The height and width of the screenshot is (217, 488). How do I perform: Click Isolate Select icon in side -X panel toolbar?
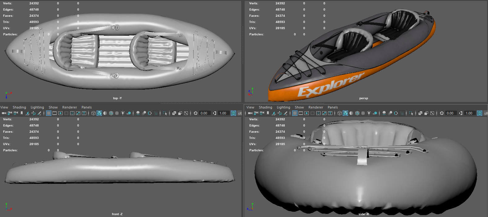click(411, 113)
